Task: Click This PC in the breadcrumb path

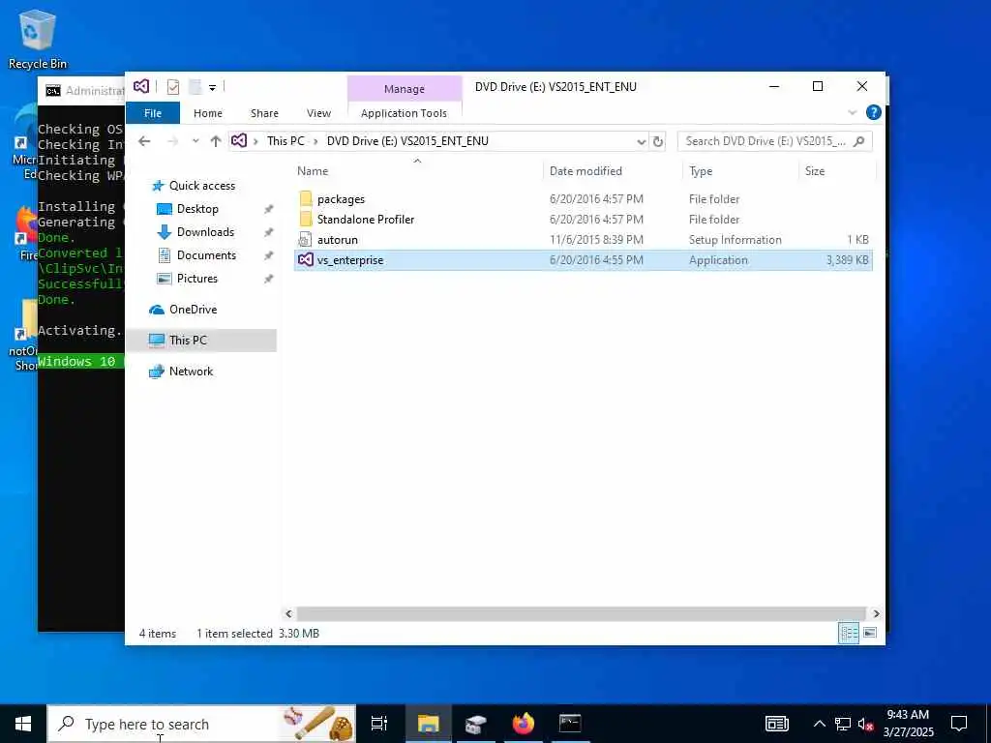Action: click(285, 141)
